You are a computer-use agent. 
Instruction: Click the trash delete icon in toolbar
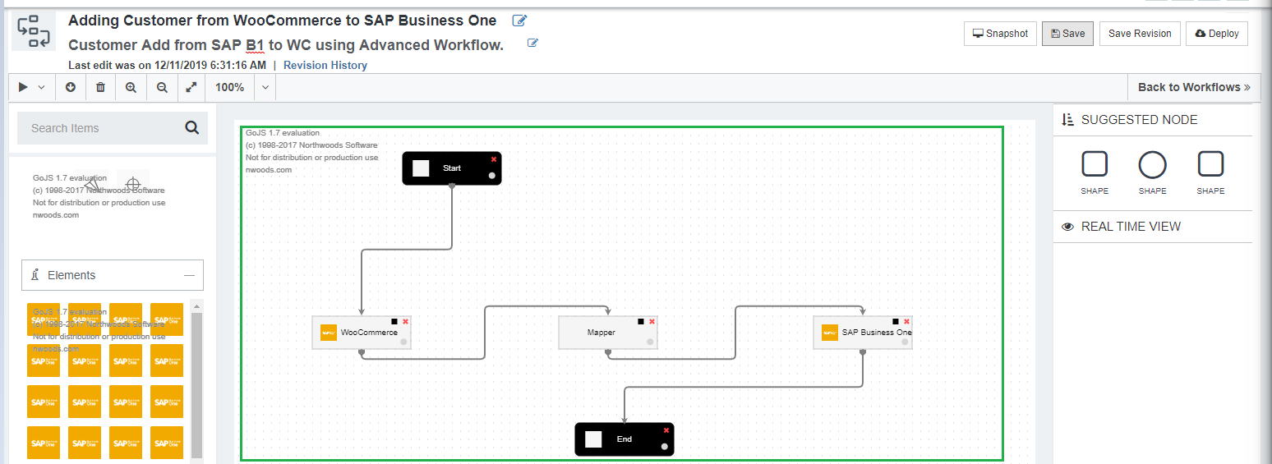click(x=100, y=87)
